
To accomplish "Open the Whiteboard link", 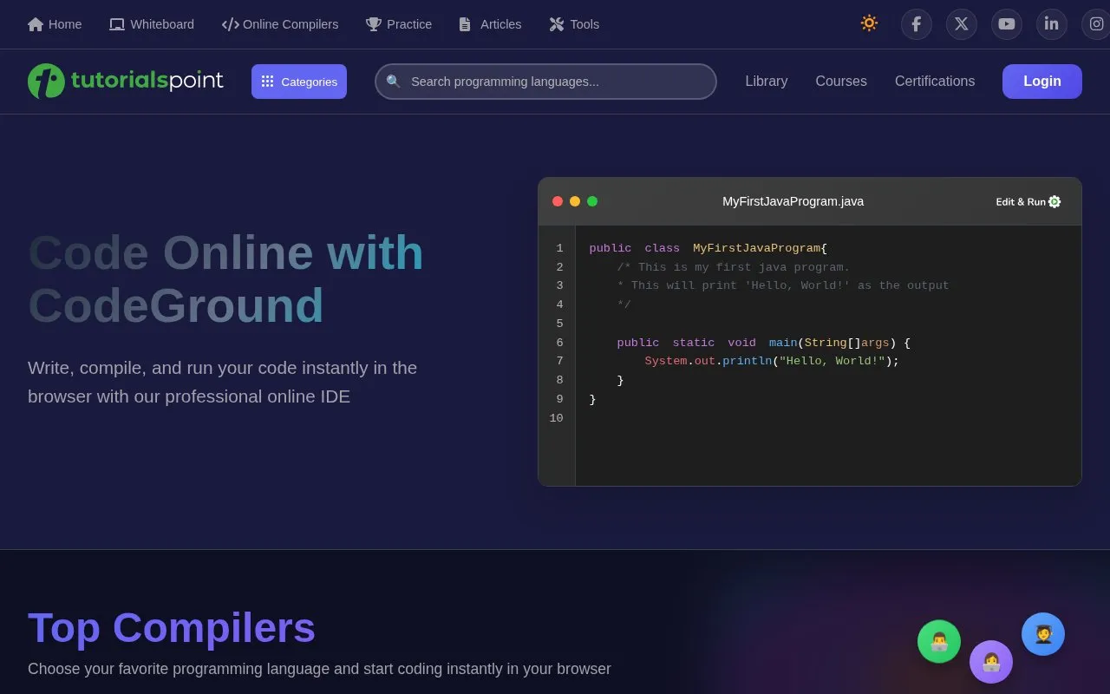I will point(152,24).
